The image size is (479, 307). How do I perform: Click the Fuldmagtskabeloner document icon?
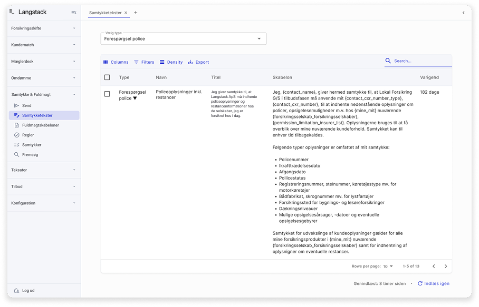click(16, 125)
